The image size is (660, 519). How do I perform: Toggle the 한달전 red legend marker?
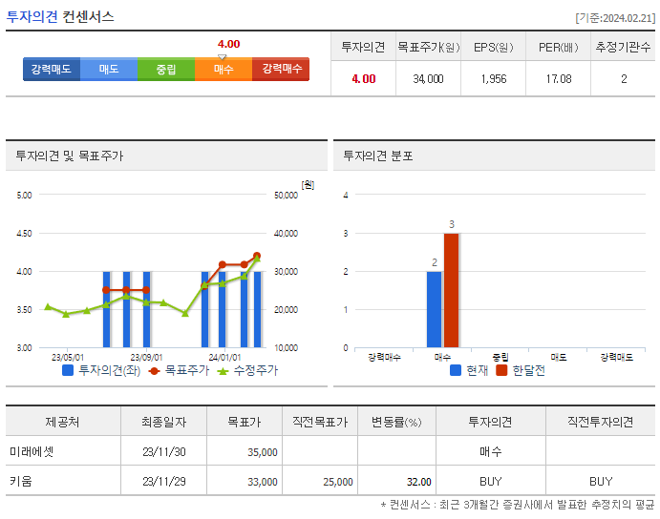(x=501, y=370)
